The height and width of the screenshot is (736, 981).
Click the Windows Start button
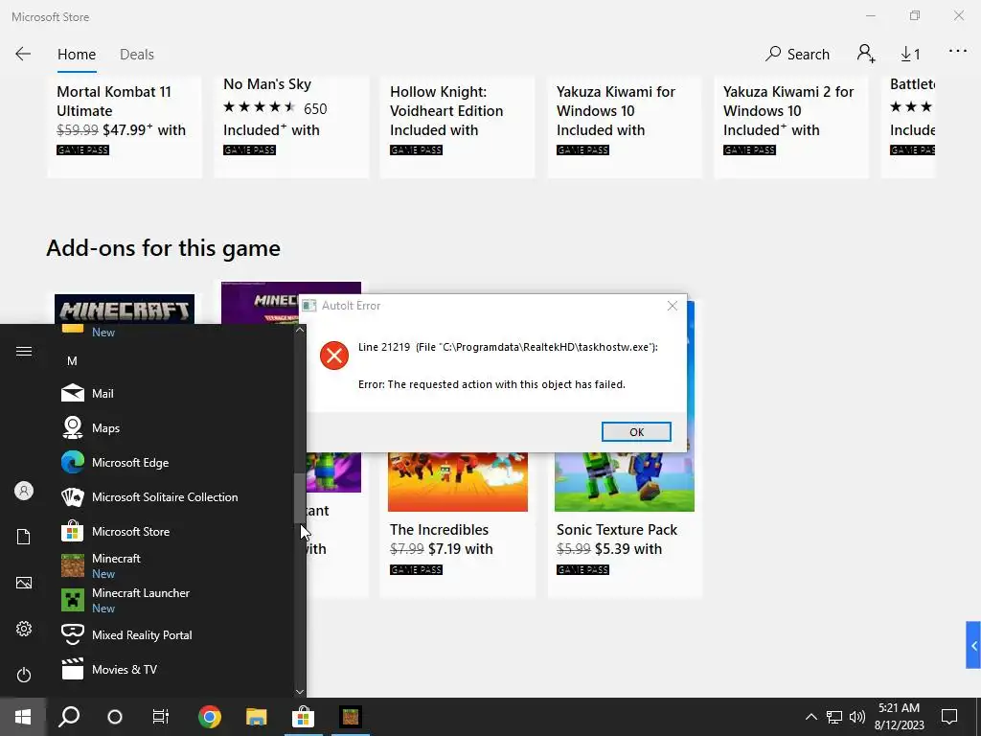[23, 717]
